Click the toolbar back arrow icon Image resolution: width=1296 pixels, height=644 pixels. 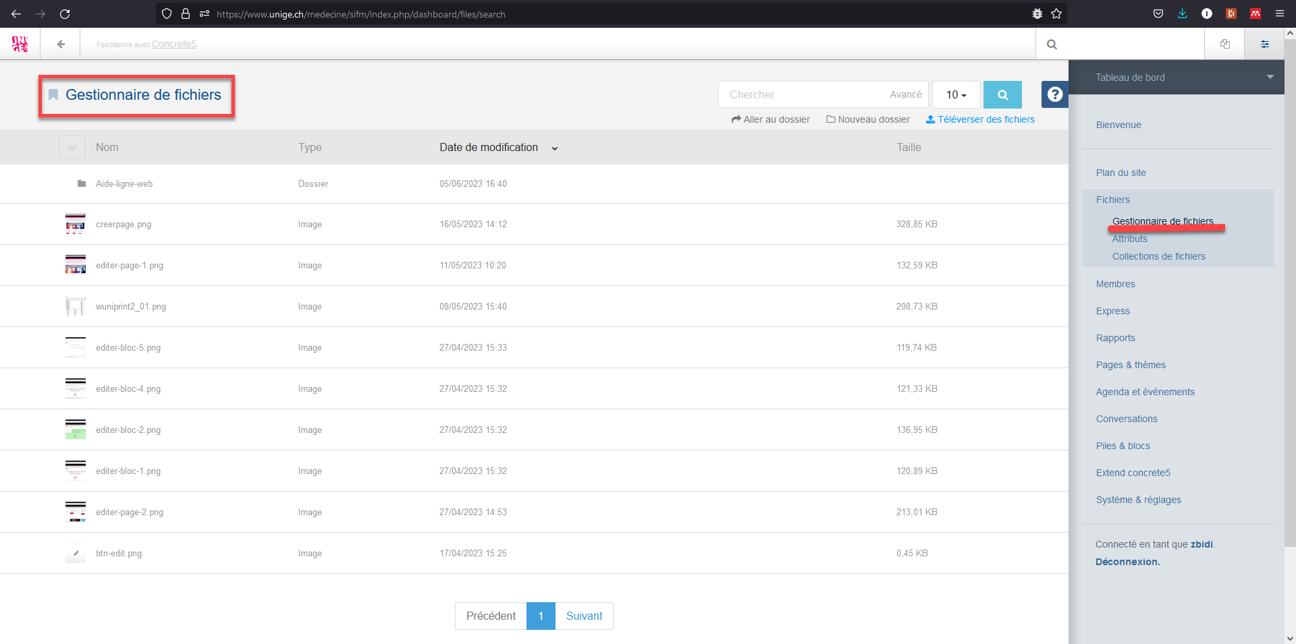coord(61,45)
